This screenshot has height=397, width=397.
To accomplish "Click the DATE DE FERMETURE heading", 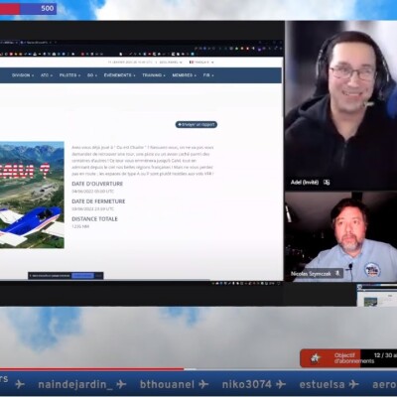I will pos(98,201).
